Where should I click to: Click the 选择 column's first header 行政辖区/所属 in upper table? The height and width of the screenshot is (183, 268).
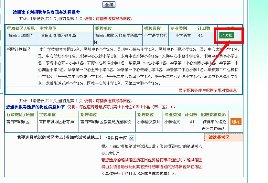(21, 28)
